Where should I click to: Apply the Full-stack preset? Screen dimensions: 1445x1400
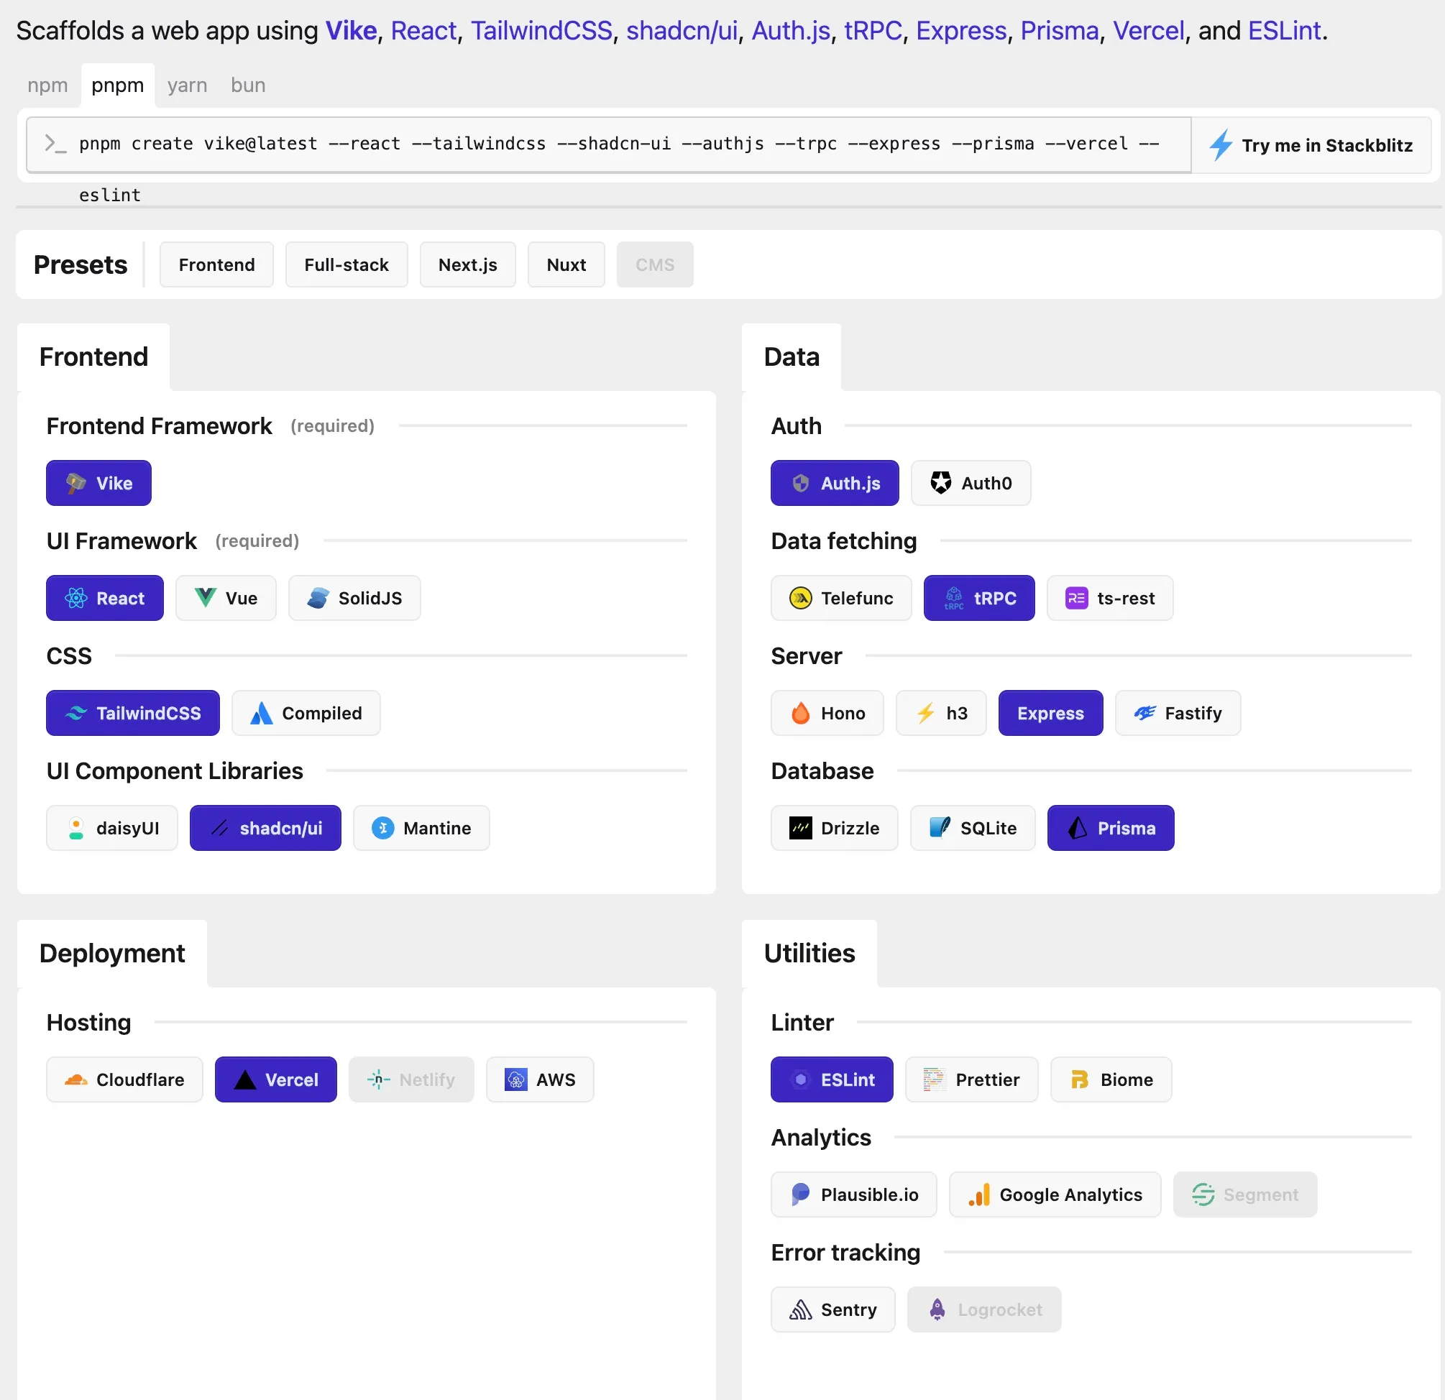[x=346, y=264]
